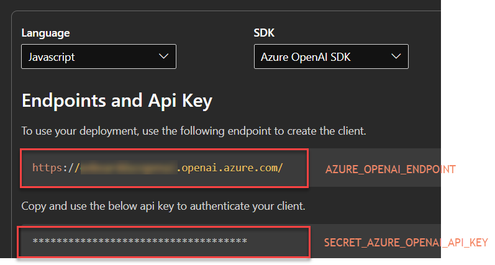Image resolution: width=495 pixels, height=265 pixels.
Task: Click the masked API key field
Action: tap(164, 241)
